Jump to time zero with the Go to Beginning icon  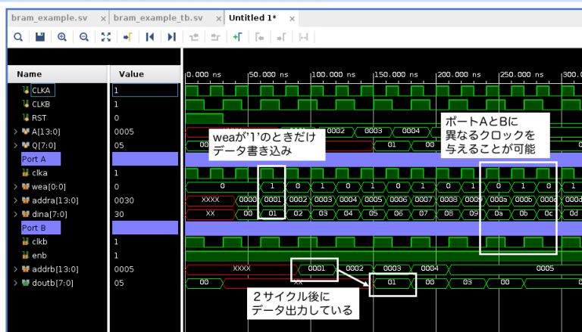(150, 36)
